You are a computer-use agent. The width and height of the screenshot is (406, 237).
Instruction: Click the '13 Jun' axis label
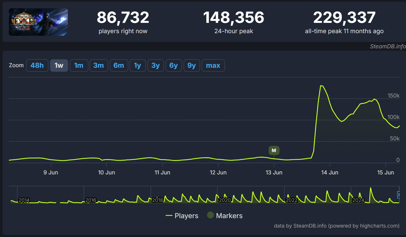pos(274,172)
